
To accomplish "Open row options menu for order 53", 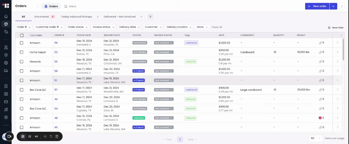I will [338, 52].
